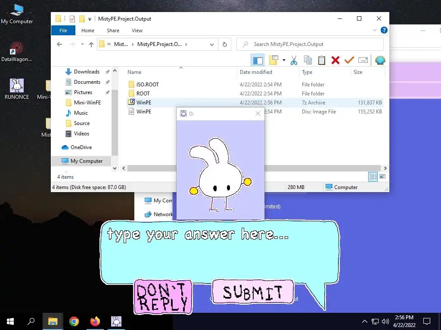Open Downloads in navigation pane

click(x=87, y=72)
